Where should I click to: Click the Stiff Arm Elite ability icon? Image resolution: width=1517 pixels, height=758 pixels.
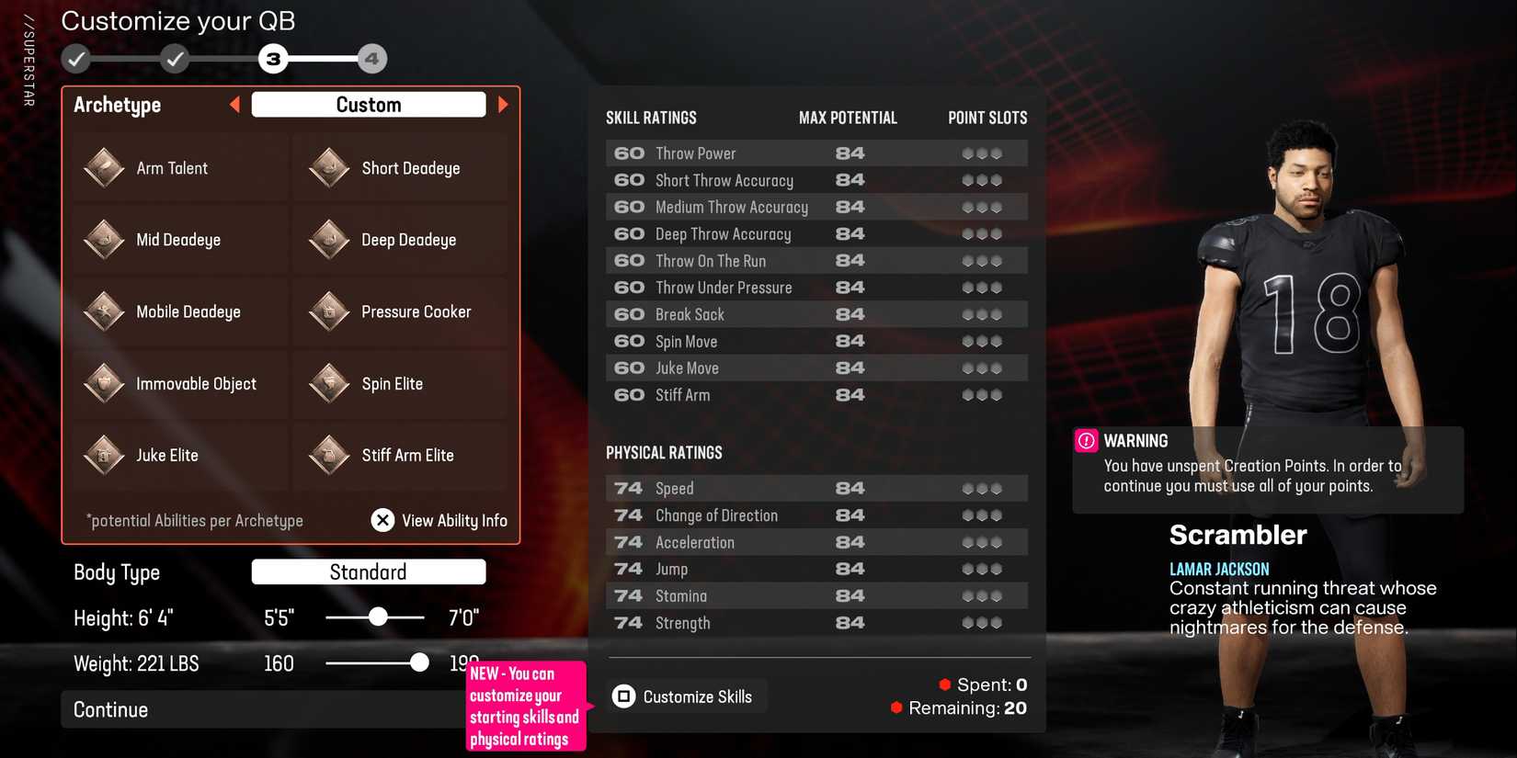click(x=329, y=455)
